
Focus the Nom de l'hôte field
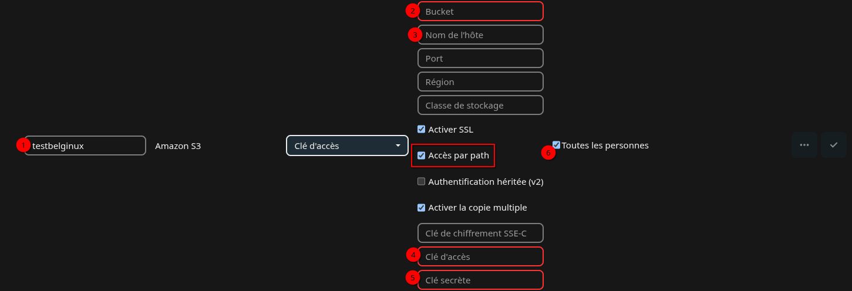point(480,35)
